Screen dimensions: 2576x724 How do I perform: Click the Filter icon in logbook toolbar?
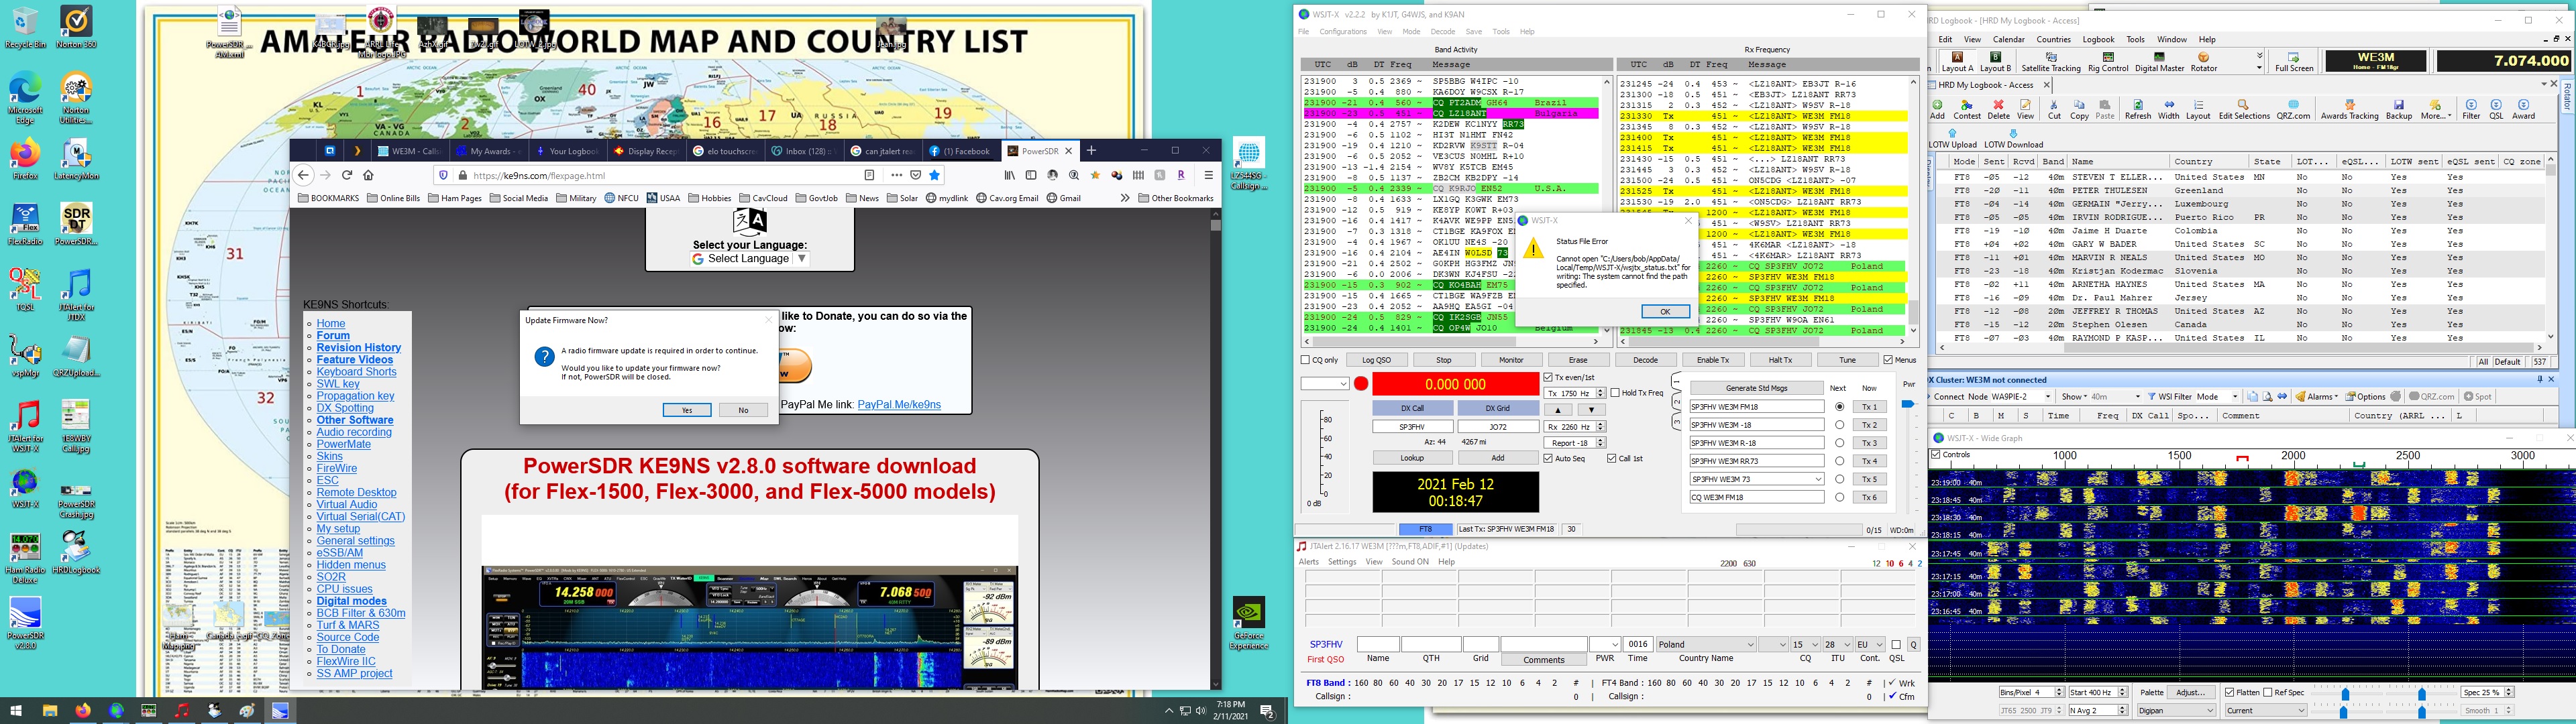(x=2471, y=109)
